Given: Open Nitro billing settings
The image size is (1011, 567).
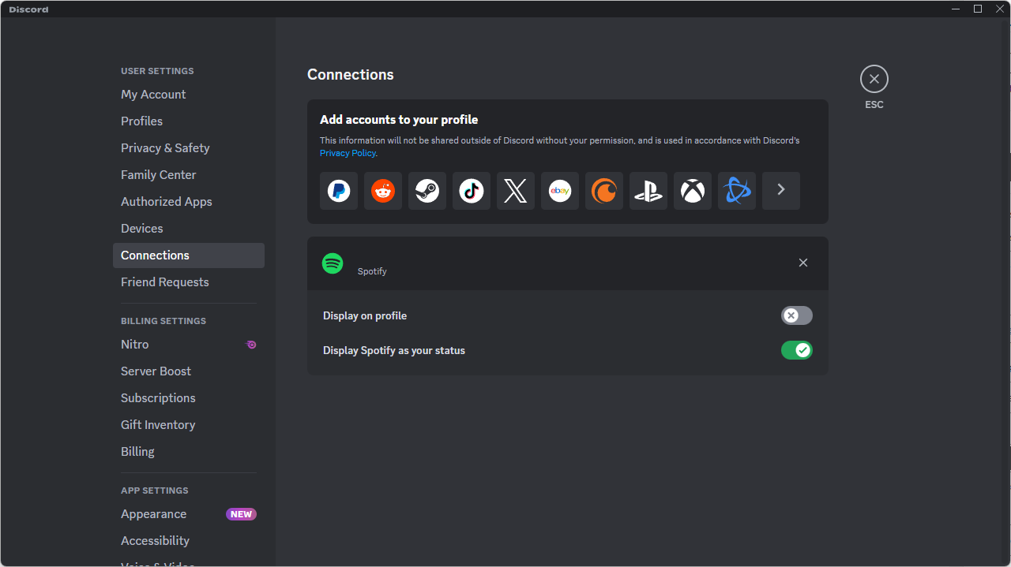Looking at the screenshot, I should (x=189, y=345).
